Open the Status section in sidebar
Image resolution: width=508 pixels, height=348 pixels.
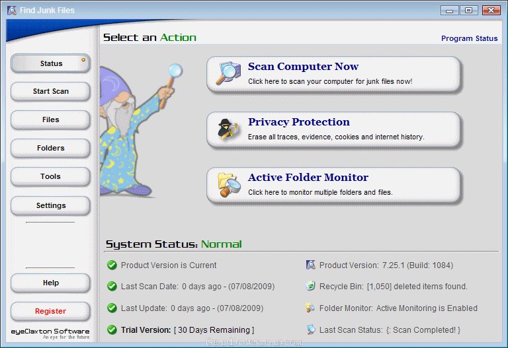point(50,63)
